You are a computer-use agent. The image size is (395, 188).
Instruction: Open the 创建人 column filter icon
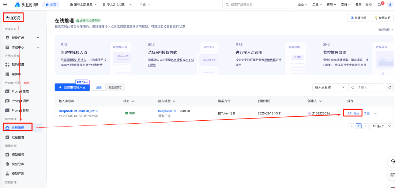point(320,101)
